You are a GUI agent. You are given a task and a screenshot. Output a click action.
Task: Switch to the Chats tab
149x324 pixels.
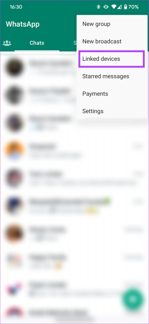pyautogui.click(x=37, y=43)
